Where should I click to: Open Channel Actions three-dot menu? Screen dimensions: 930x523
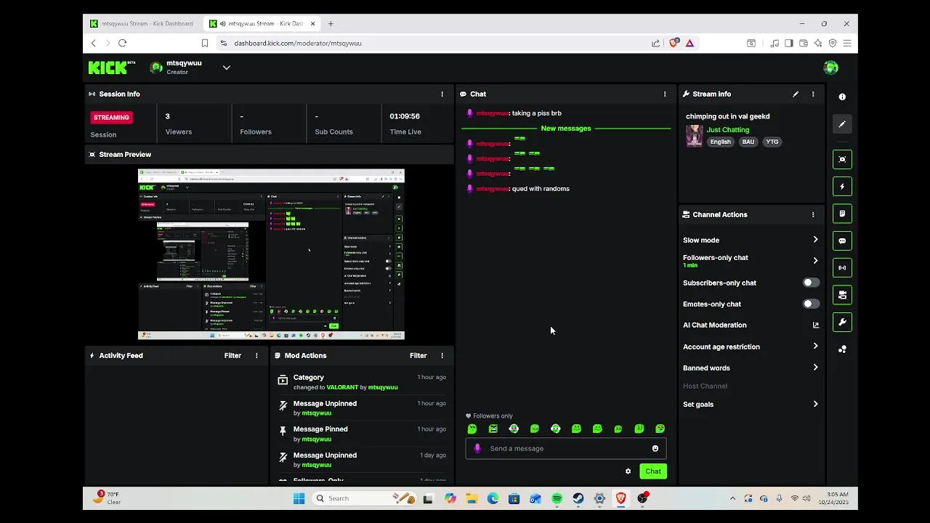(x=813, y=214)
